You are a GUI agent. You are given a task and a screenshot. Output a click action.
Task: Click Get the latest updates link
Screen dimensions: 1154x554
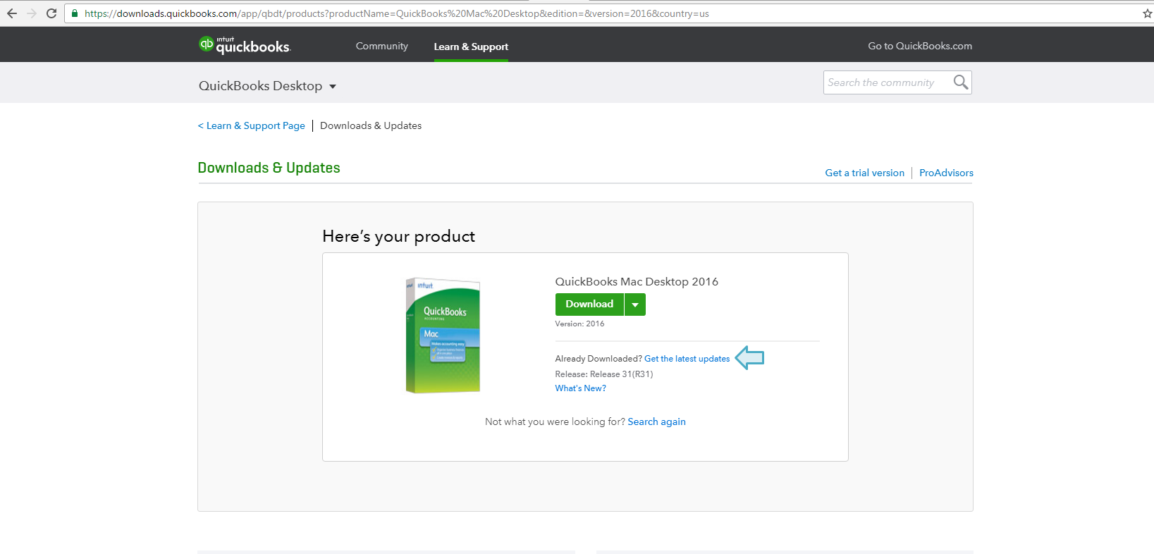coord(687,359)
